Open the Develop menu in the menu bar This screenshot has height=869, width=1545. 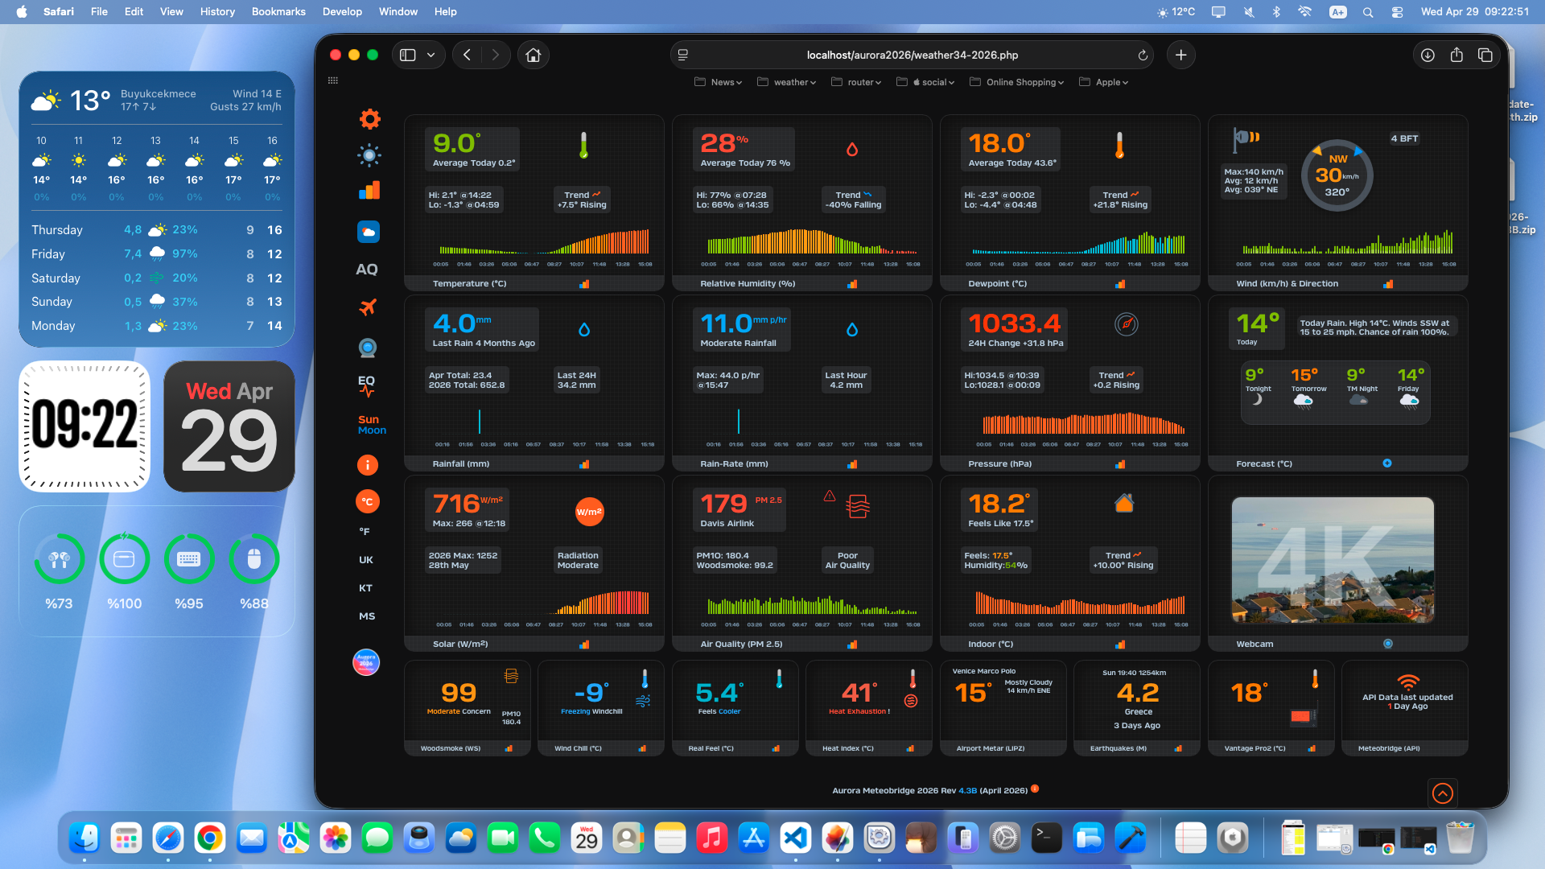[342, 11]
